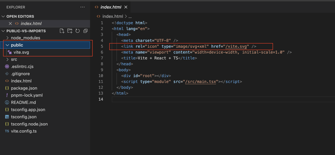
Task: Expand the src folder
Action: [x=8, y=59]
